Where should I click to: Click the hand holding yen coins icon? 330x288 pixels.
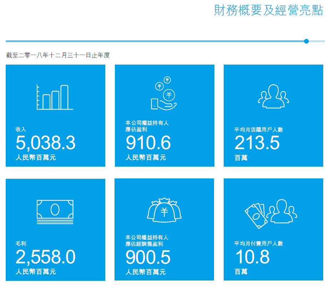pos(164,93)
